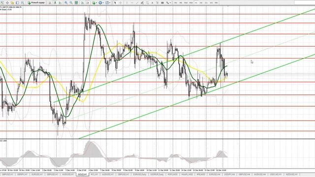The image size is (315, 177).
Task: Select the horizontal line drawing tool
Action: [132, 3]
